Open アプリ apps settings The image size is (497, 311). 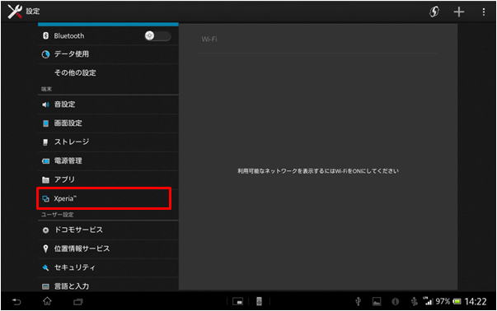point(108,179)
